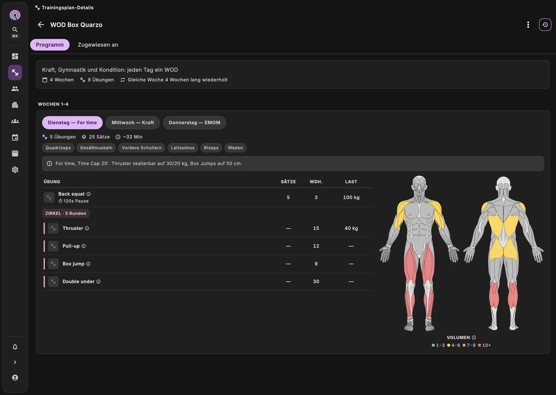556x395 pixels.
Task: Switch to the Programm tab
Action: click(x=50, y=45)
